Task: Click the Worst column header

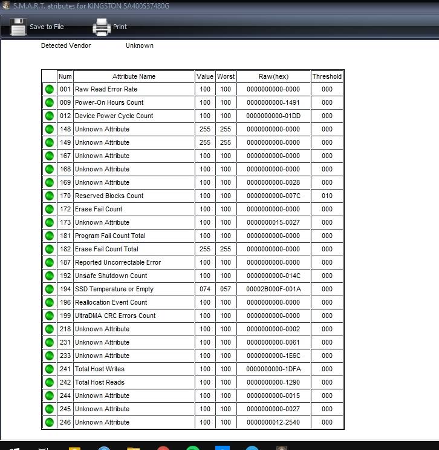Action: pyautogui.click(x=226, y=76)
